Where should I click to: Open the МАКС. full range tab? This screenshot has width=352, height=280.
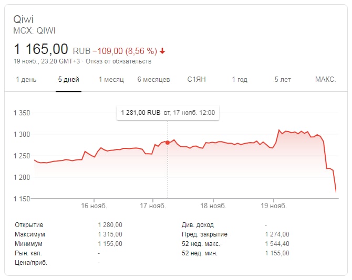click(x=325, y=80)
